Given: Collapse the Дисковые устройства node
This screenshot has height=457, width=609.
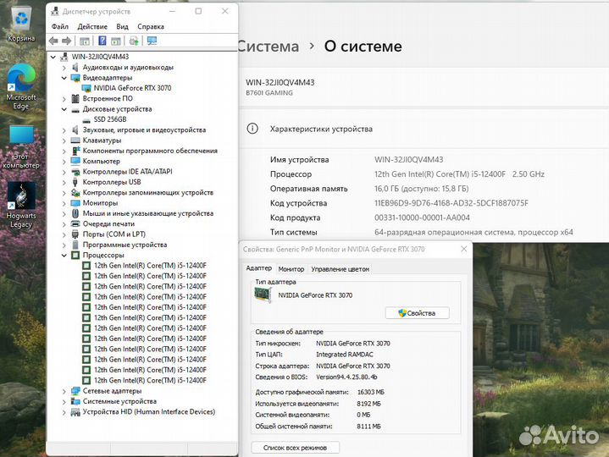Looking at the screenshot, I should pos(64,109).
